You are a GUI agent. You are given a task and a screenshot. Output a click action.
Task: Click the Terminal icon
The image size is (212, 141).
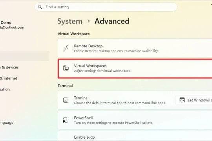(66, 100)
